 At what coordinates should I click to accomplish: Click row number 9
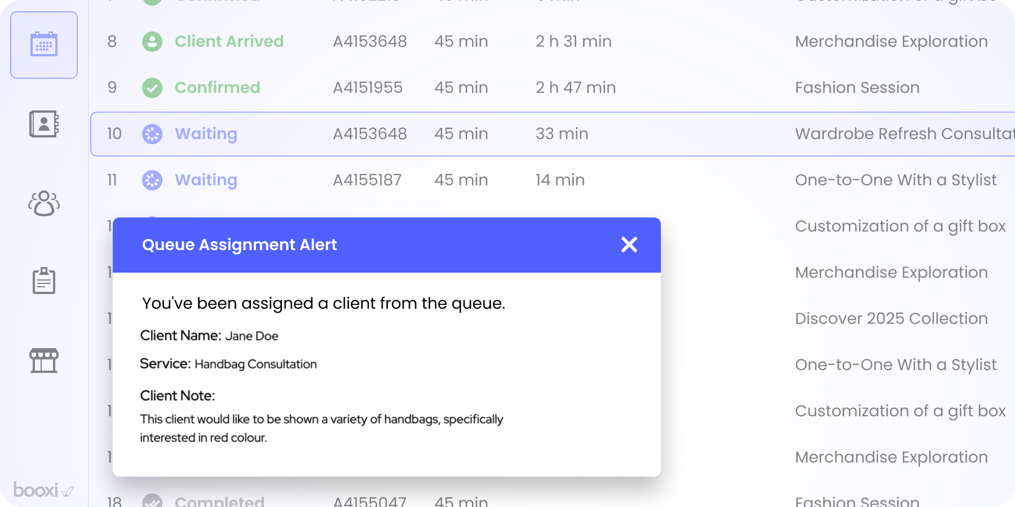(112, 87)
